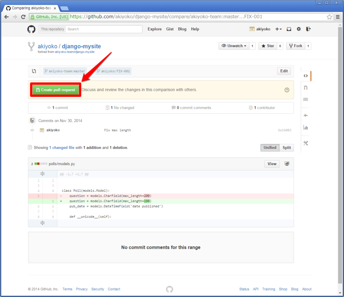Sign out using the exit icon
Screen dimensions: 344x297
[x=308, y=29]
